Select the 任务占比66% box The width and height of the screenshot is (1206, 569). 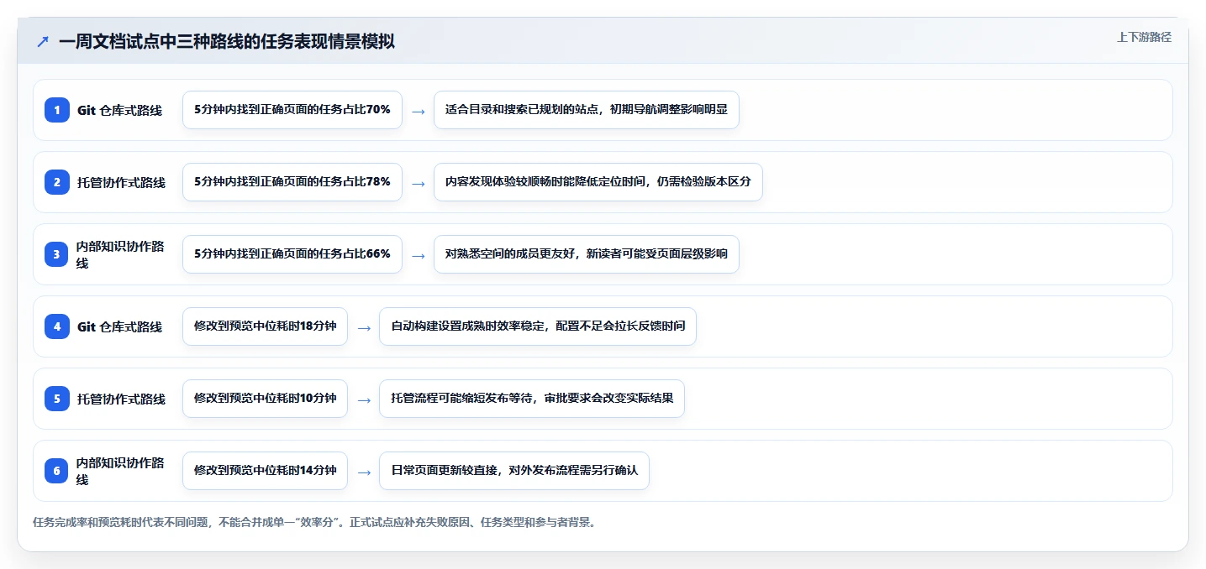pos(292,254)
